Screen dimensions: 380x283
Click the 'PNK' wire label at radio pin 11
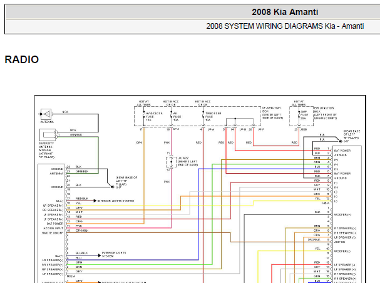coord(79,226)
